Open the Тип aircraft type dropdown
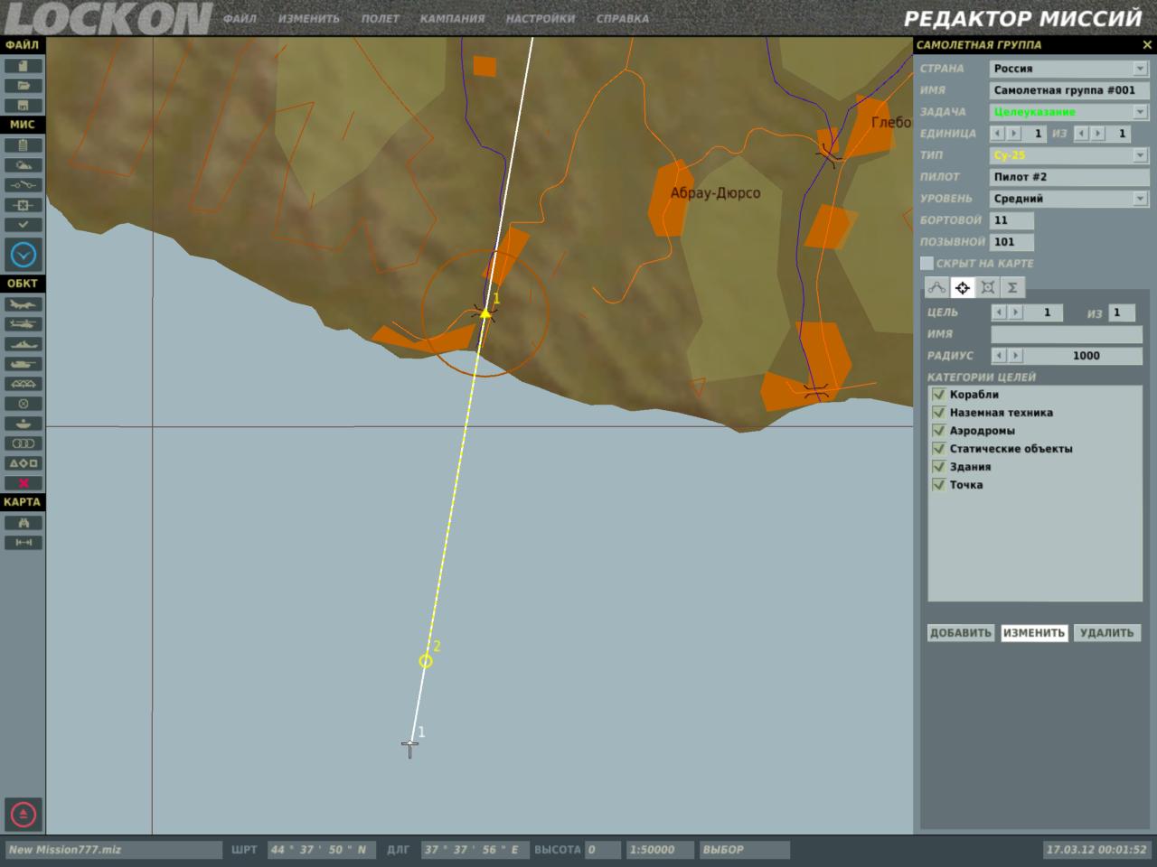Image resolution: width=1157 pixels, height=867 pixels. [1140, 155]
